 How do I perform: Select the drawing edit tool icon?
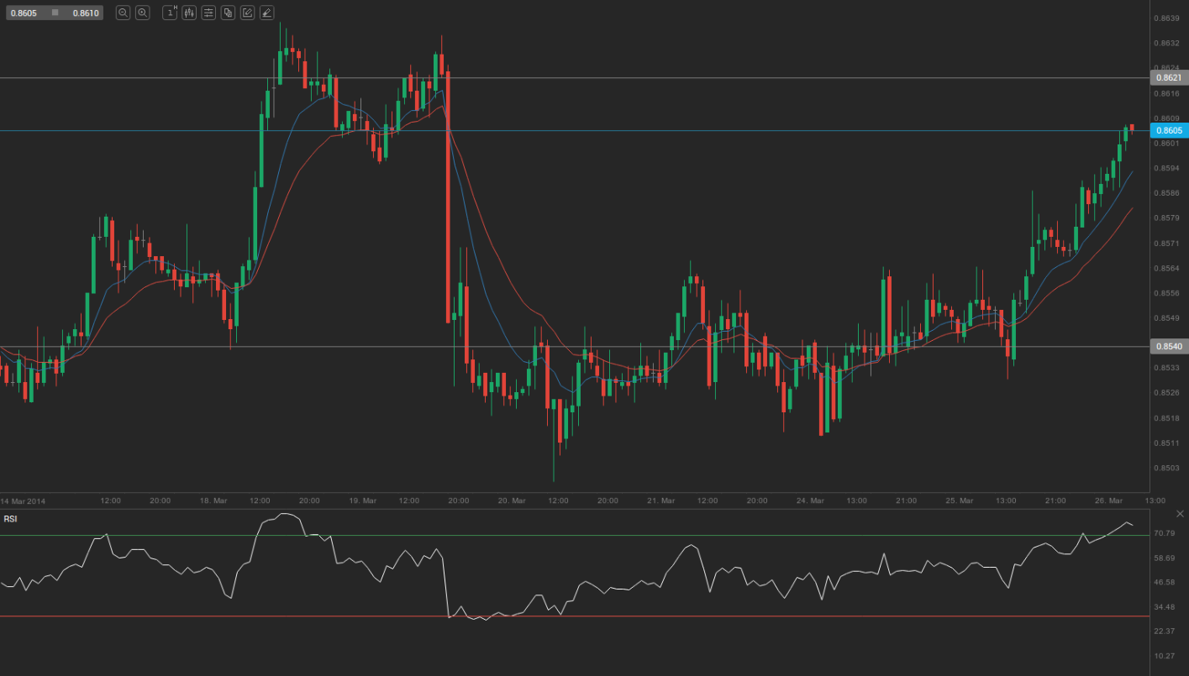click(x=247, y=13)
